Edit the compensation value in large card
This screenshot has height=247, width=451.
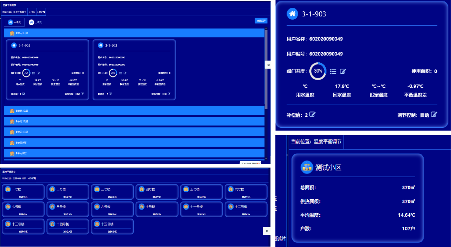point(312,115)
